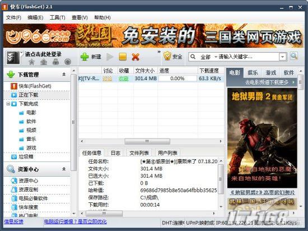
Task: Click the u966 web game banner ad
Action: 154,35
